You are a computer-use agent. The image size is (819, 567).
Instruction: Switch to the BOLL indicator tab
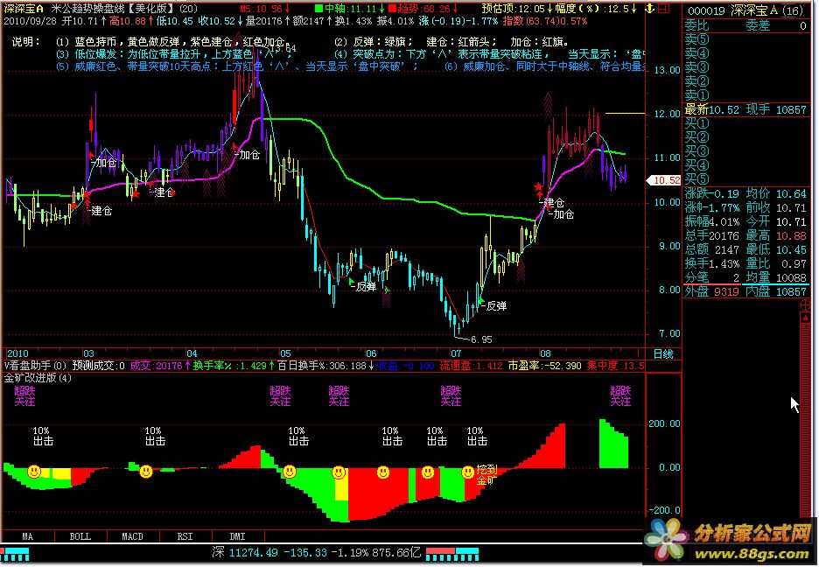80,536
